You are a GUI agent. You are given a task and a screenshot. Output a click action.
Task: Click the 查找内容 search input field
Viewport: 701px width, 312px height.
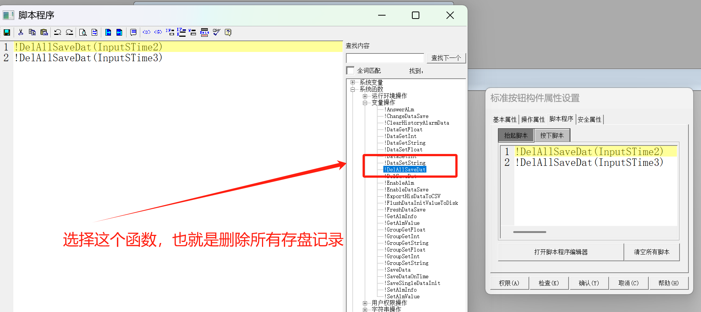tap(385, 58)
